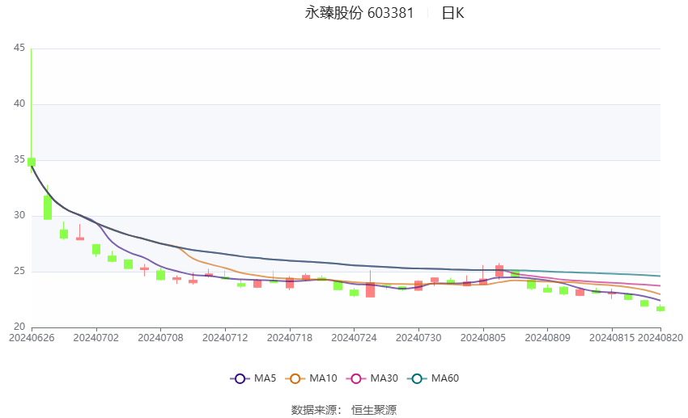Click x-axis date label 20240702
This screenshot has width=688, height=418.
[96, 338]
